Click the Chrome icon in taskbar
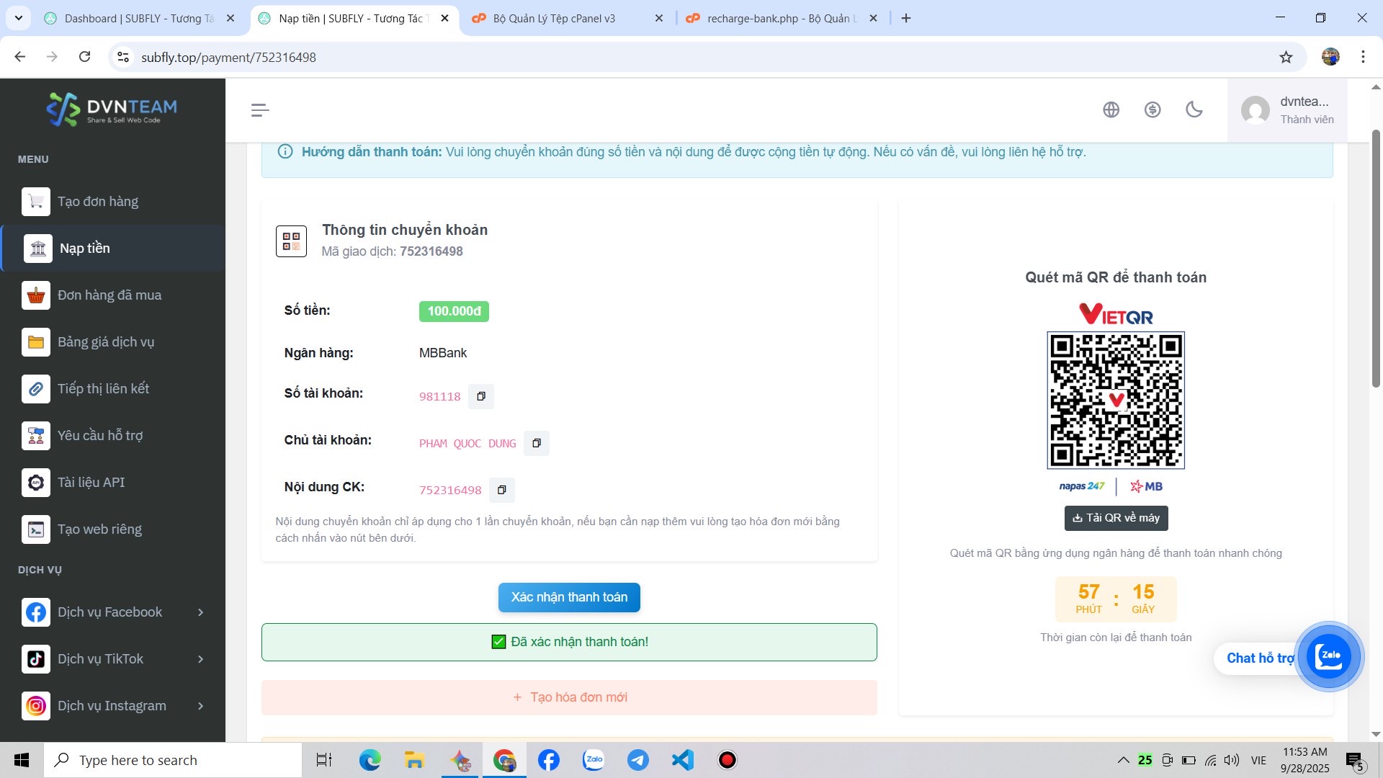Viewport: 1383px width, 778px height. (503, 760)
